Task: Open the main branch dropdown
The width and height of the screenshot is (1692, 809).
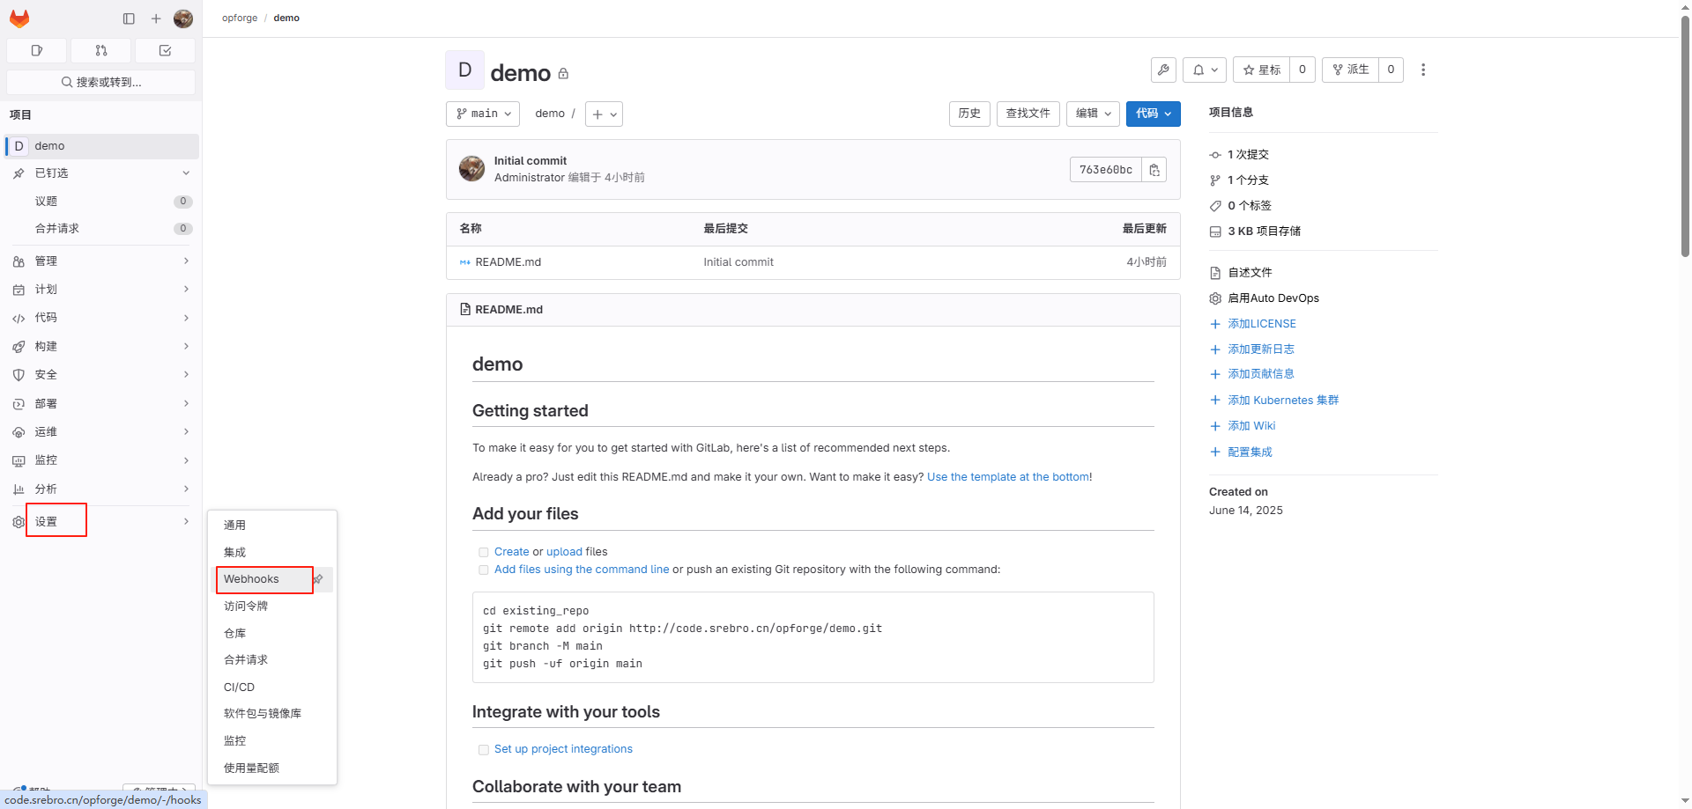Action: tap(483, 114)
